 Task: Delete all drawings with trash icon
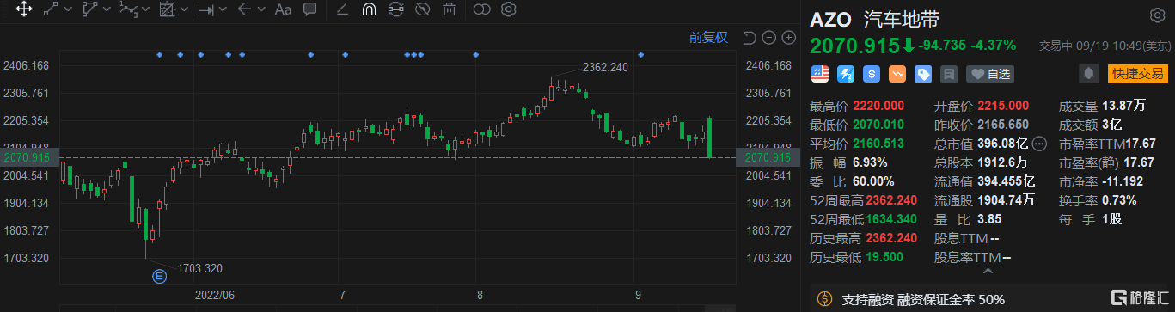tap(449, 10)
